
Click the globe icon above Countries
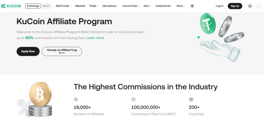click(191, 99)
